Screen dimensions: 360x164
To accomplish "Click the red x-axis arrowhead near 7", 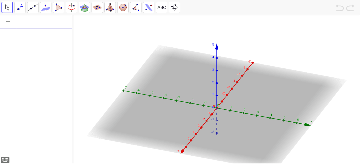I will (x=182, y=151).
